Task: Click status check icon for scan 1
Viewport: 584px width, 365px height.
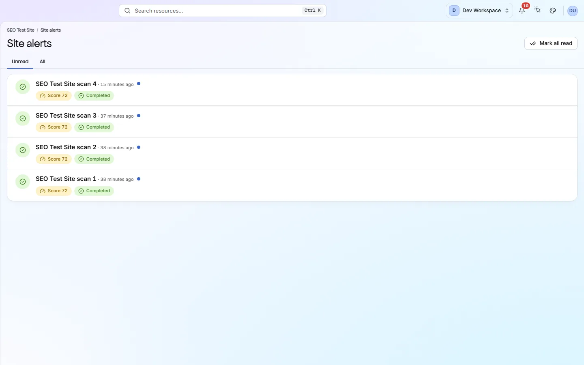Action: pos(23,182)
